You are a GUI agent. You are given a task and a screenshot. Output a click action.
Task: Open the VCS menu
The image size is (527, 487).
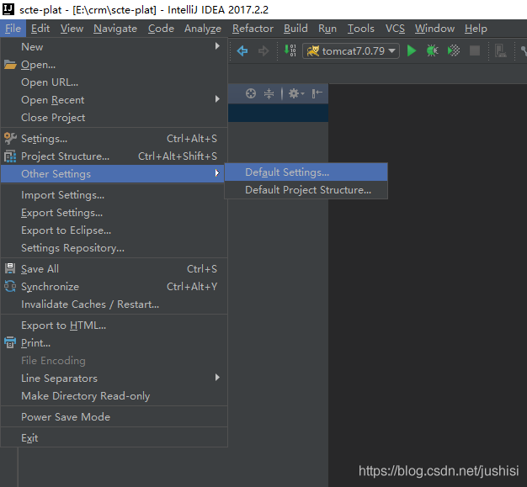[395, 29]
